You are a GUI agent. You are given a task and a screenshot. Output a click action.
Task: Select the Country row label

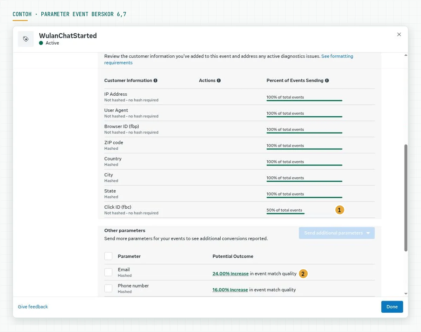pos(113,158)
